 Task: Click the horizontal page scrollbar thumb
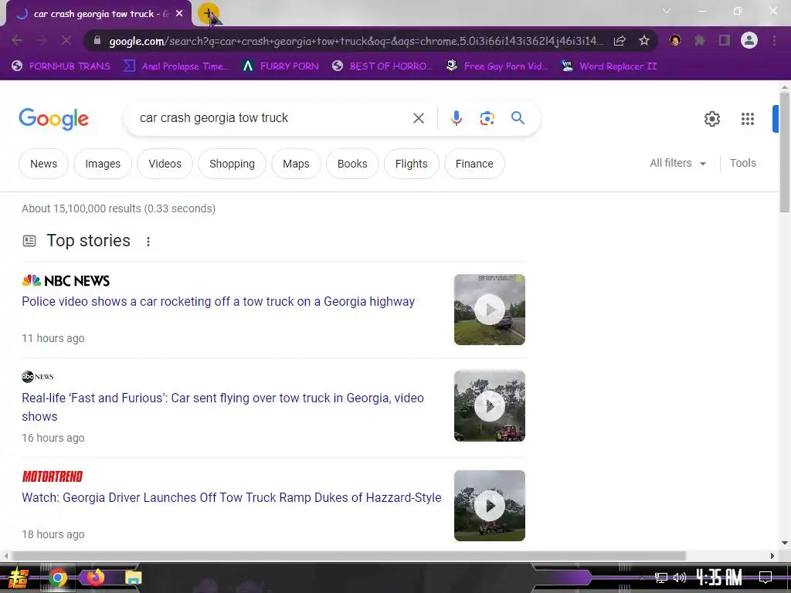tap(348, 556)
